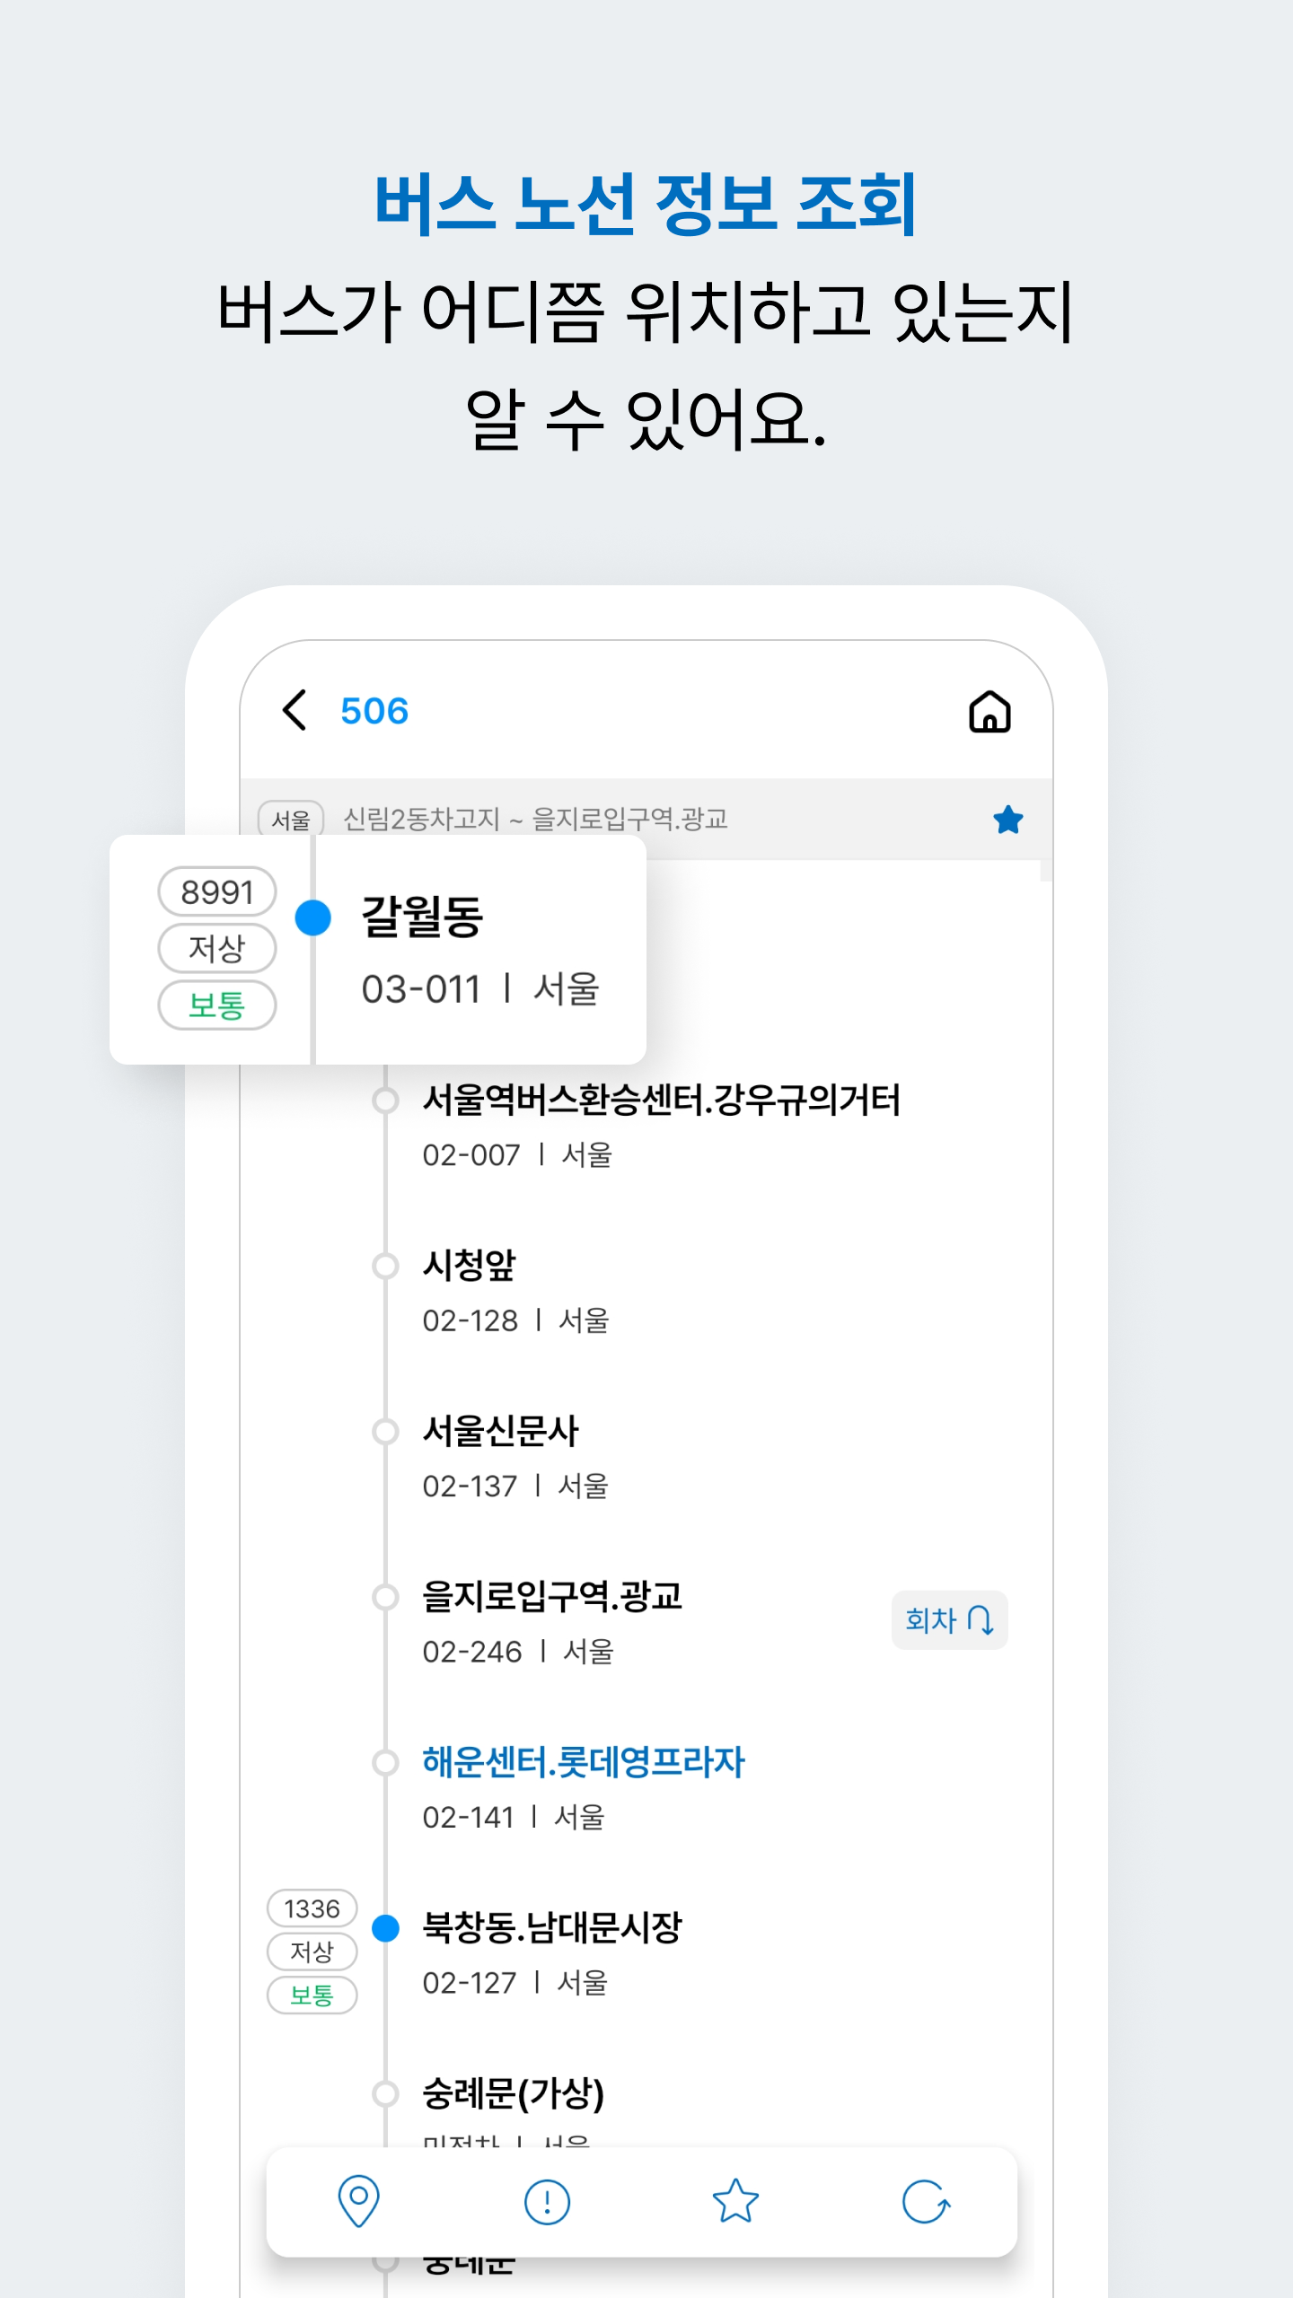This screenshot has height=2298, width=1293.
Task: Open the map location pin icon
Action: [x=358, y=2201]
